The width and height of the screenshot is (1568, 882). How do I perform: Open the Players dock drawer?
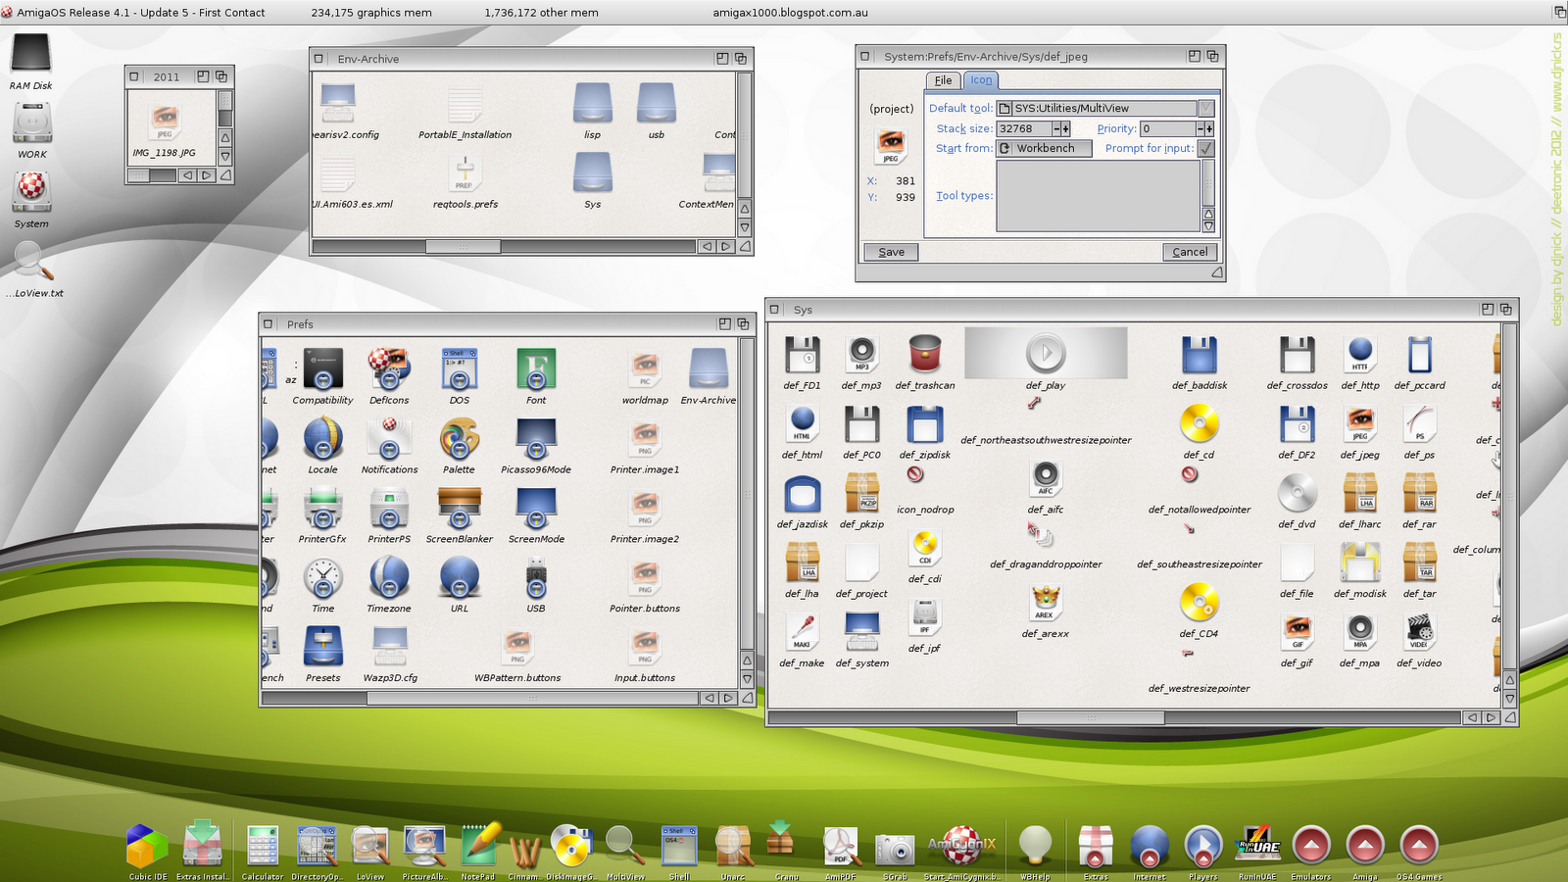point(1203,846)
